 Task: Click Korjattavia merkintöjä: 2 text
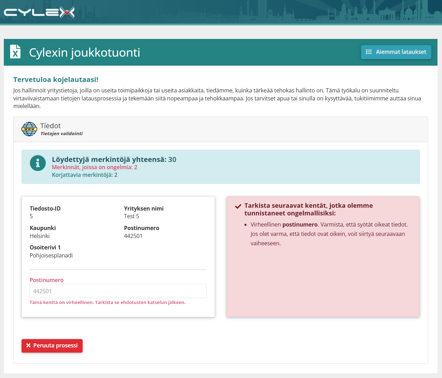point(85,175)
